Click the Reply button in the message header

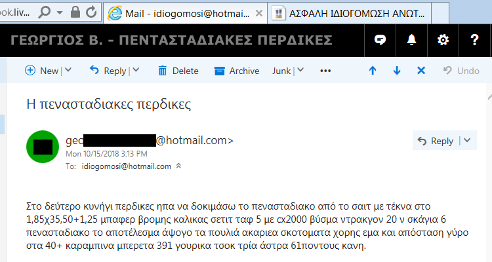[x=436, y=141]
